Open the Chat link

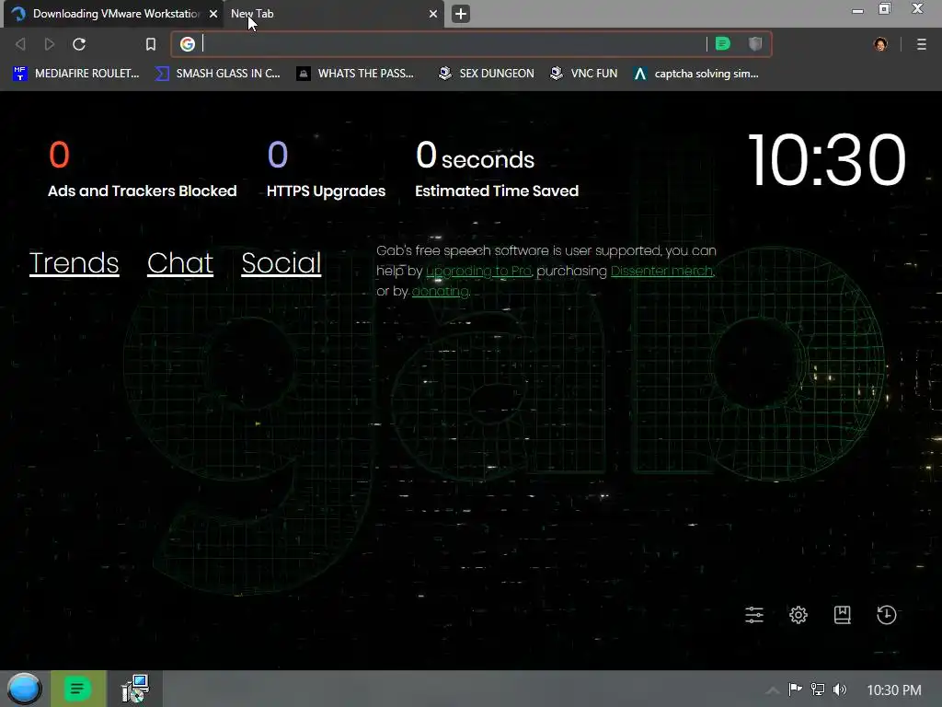[x=180, y=262]
